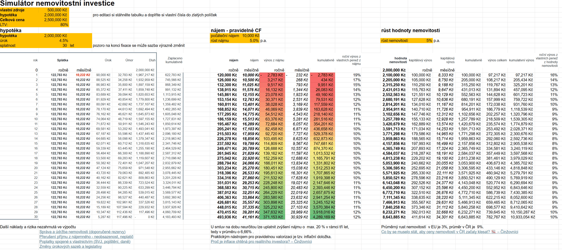Click the year 30 Úrok cell '5,287 Kč'
Screen dimensions: 562x250
pyautogui.click(x=105, y=217)
